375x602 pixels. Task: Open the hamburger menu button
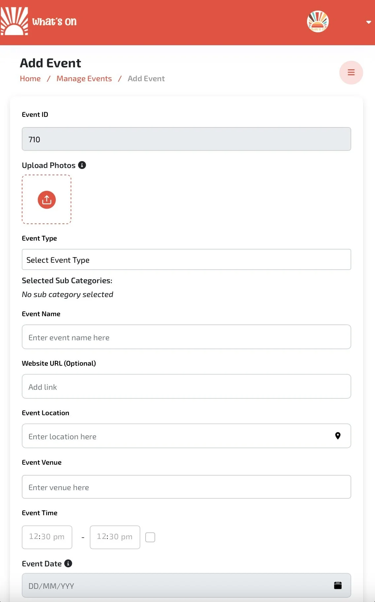(351, 73)
